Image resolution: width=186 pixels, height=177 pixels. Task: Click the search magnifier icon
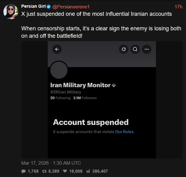(135, 49)
